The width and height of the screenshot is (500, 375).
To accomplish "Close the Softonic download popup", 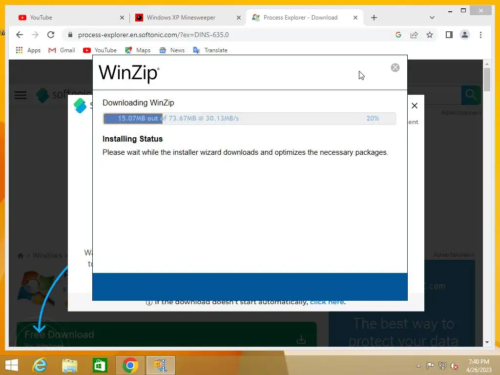I will 414,105.
